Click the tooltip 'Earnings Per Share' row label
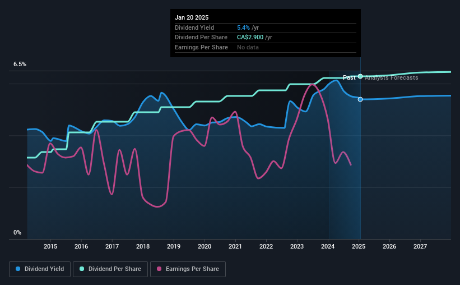The height and width of the screenshot is (285, 460). 201,47
